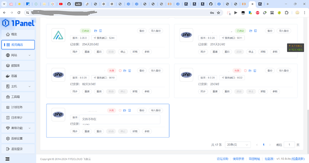Open folder icon on port 9010 PHP card
This screenshot has width=309, height=163.
(x=125, y=70)
